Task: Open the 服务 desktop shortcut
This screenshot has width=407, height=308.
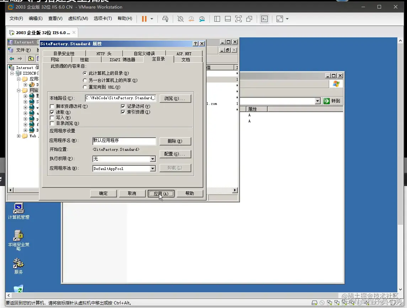Action: pyautogui.click(x=19, y=266)
